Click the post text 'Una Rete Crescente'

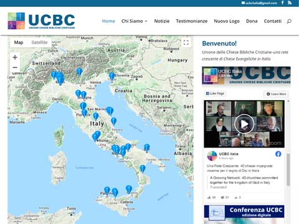[x=240, y=168]
